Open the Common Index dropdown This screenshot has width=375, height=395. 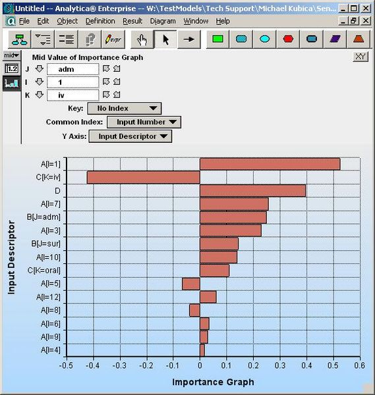pos(144,122)
